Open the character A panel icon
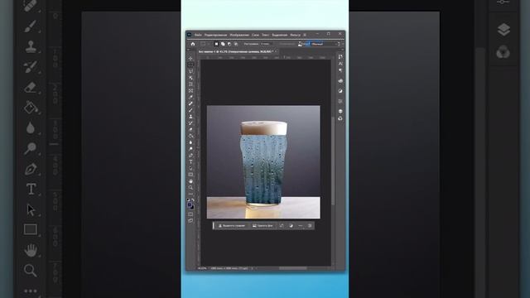Viewport: 530px width, 298px height. pos(340,64)
